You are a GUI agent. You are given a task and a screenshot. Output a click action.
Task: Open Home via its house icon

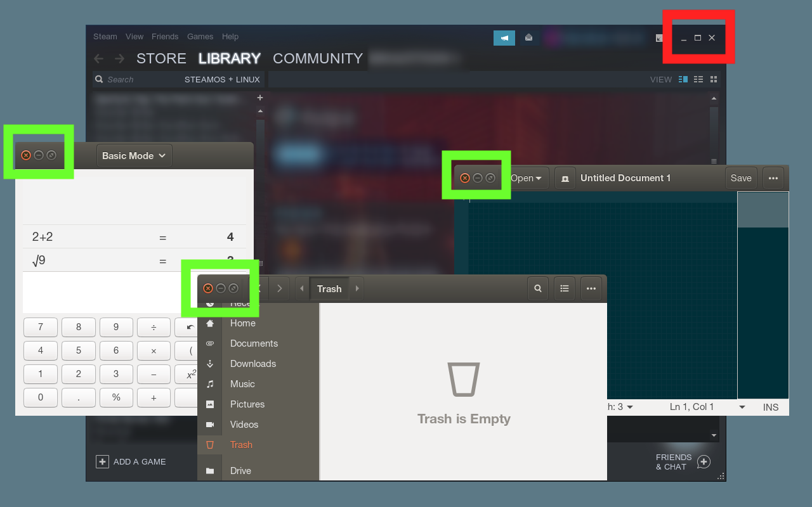(x=210, y=323)
